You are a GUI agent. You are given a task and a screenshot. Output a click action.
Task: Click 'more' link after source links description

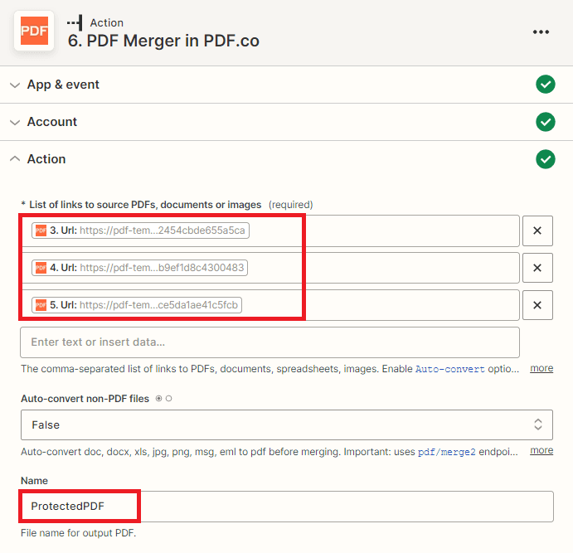(x=541, y=368)
